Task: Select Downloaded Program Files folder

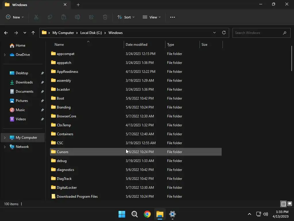Action: tap(136, 197)
